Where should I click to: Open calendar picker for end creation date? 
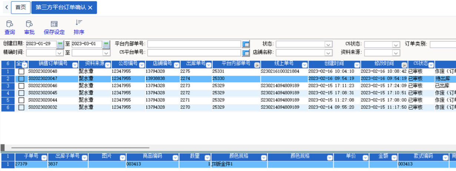[106, 44]
